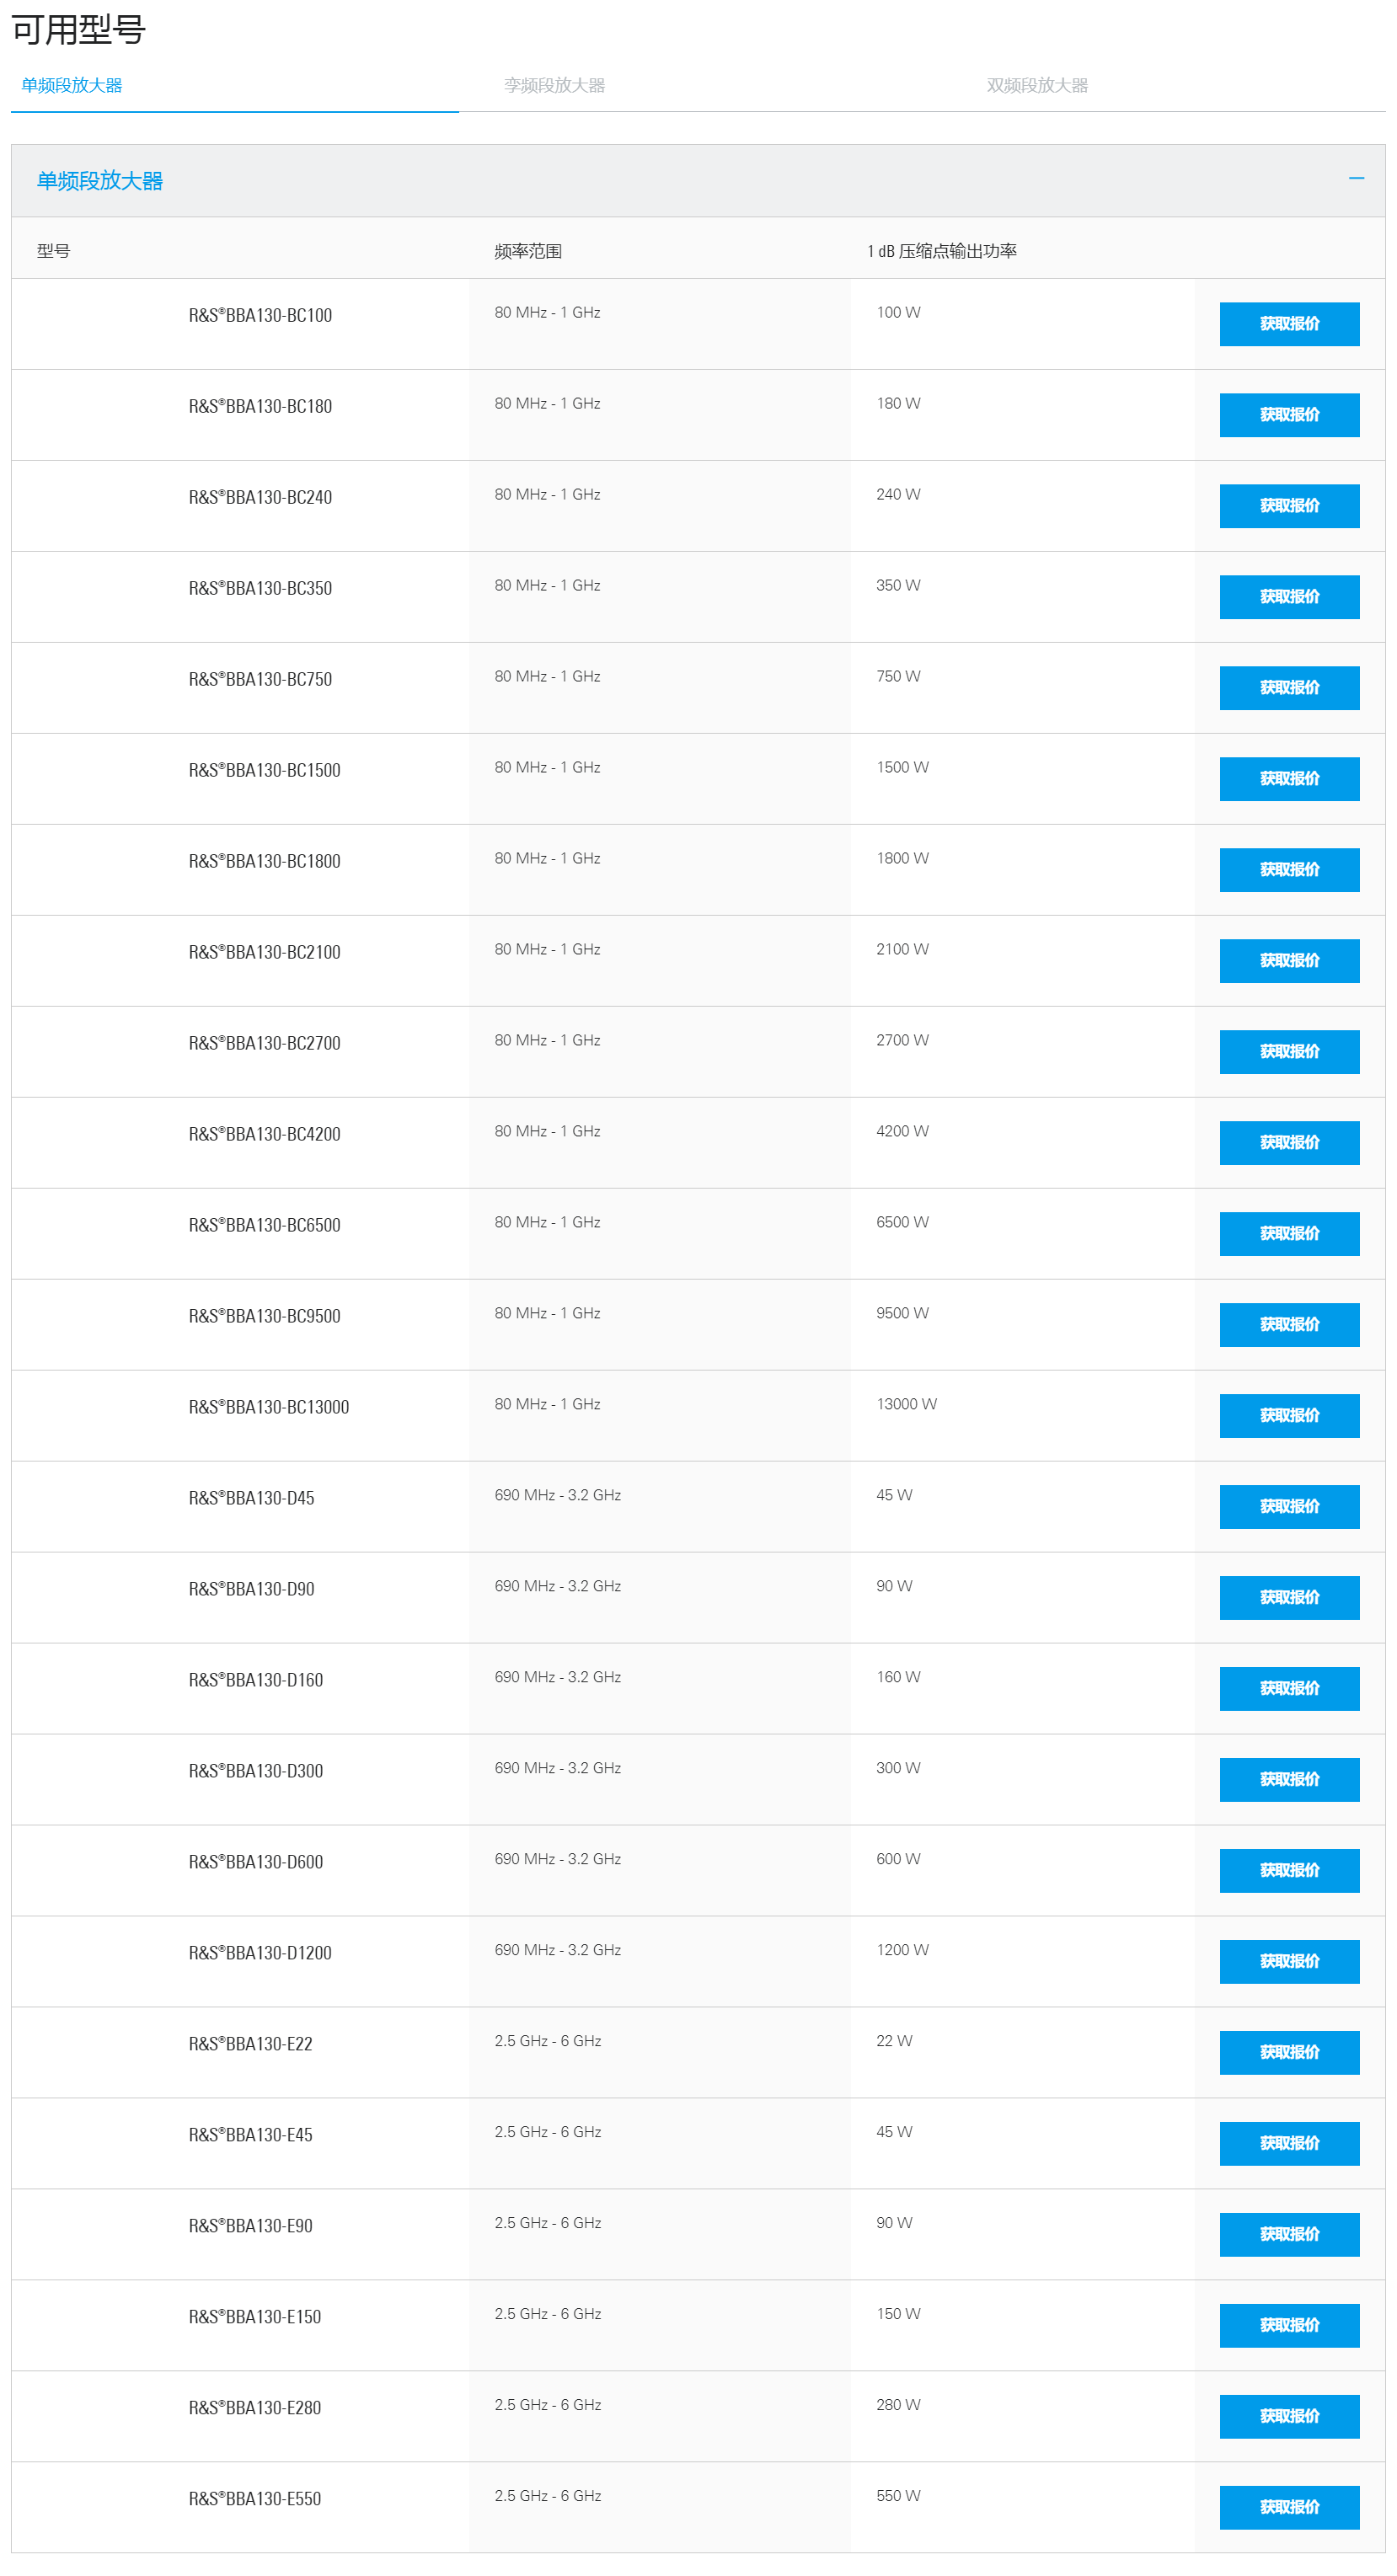Get quote for BBA130-E22

tap(1289, 2053)
